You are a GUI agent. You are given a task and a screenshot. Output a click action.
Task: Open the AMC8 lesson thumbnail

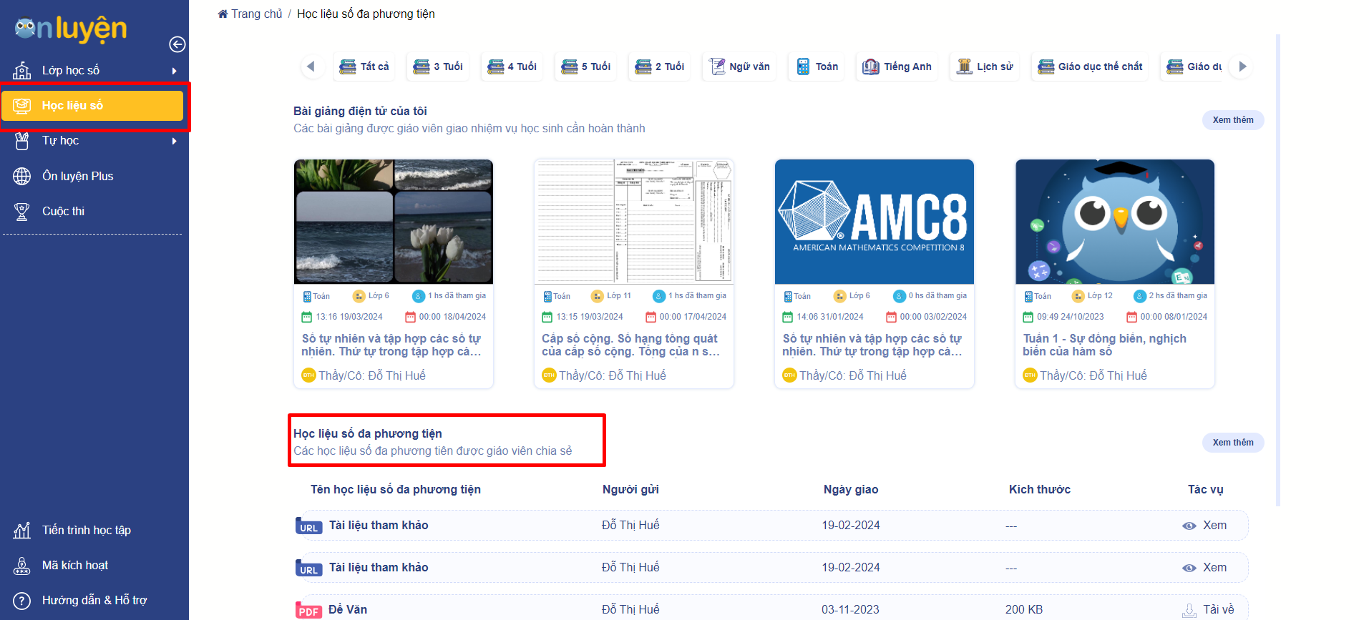tap(874, 222)
